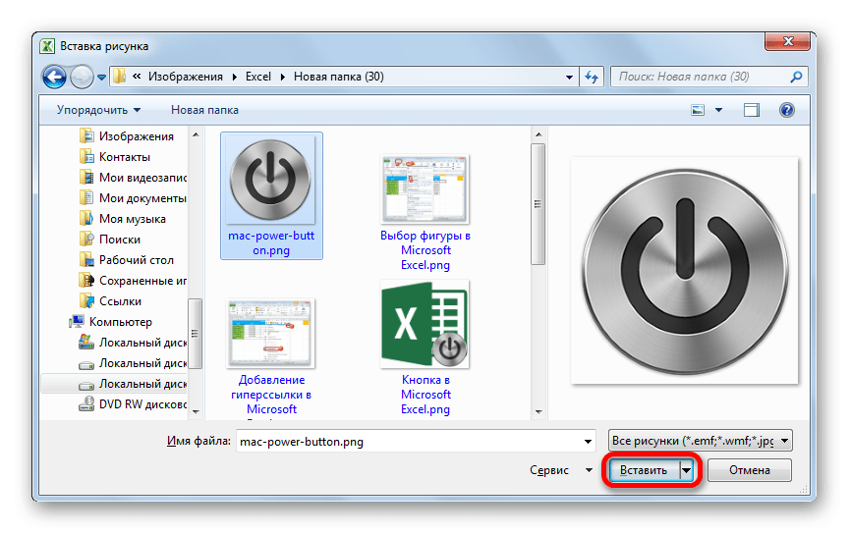Click the Forward navigation arrow button
Viewport: 849px width, 534px height.
tap(83, 77)
